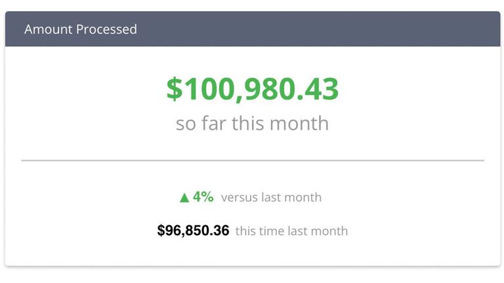Viewport: 504px width, 283px height.
Task: Select the green 4% change value
Action: (x=203, y=197)
